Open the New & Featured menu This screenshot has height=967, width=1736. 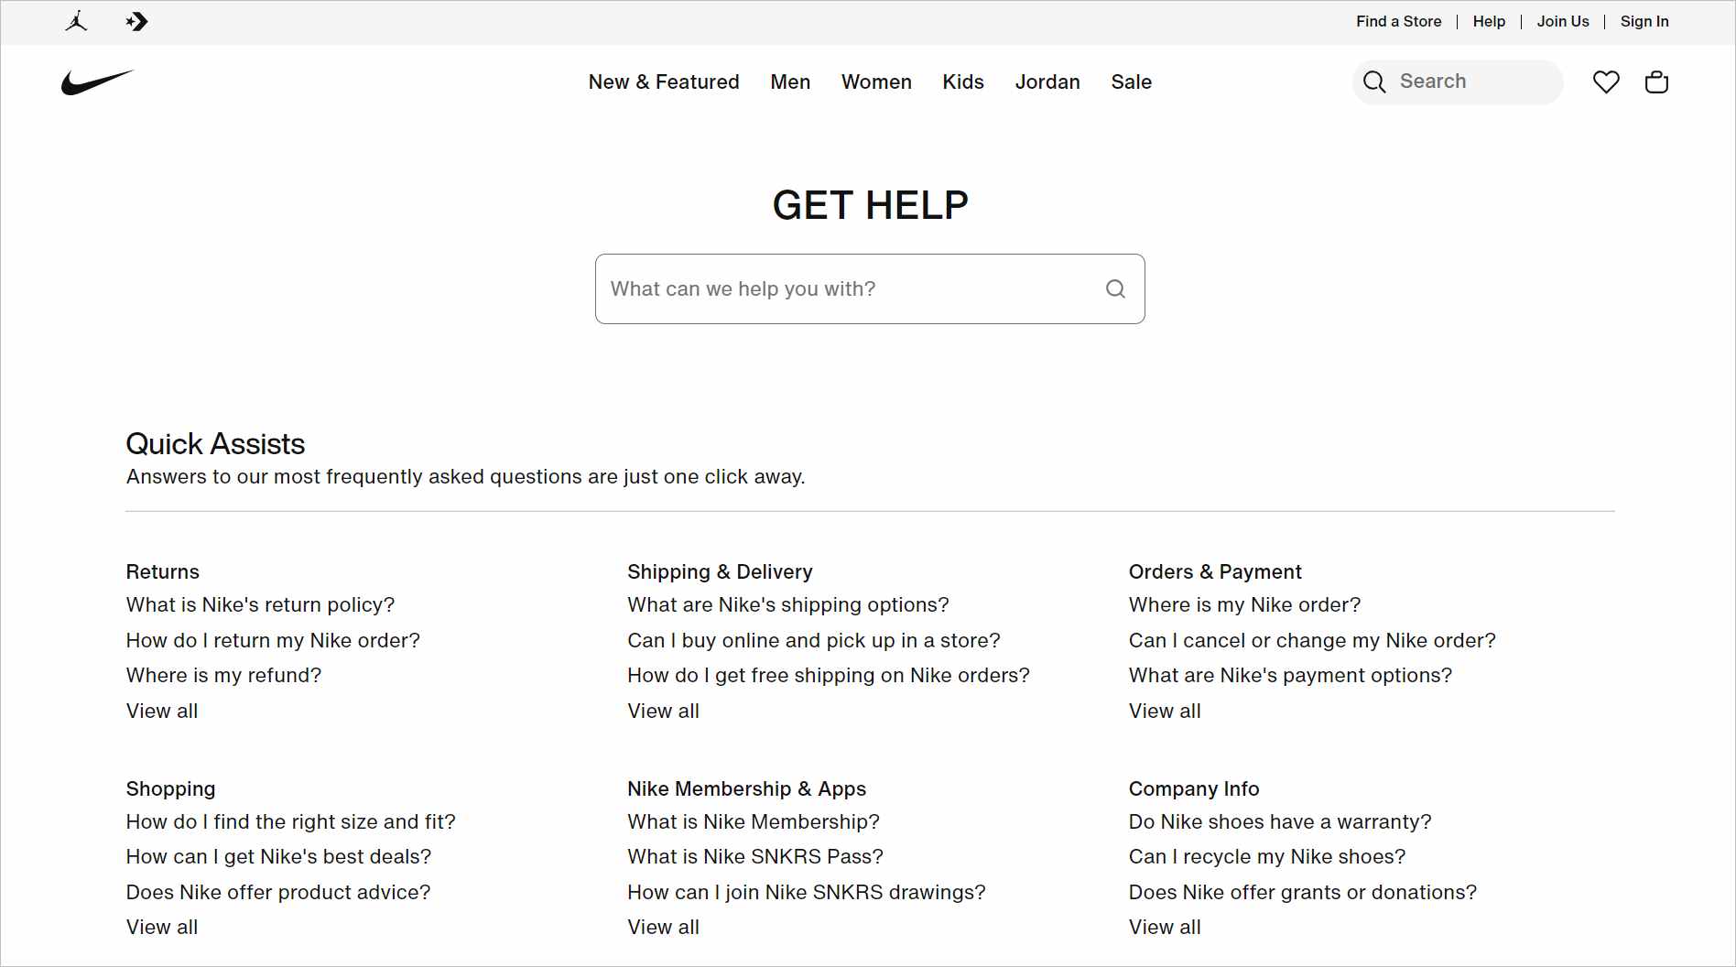(x=664, y=82)
